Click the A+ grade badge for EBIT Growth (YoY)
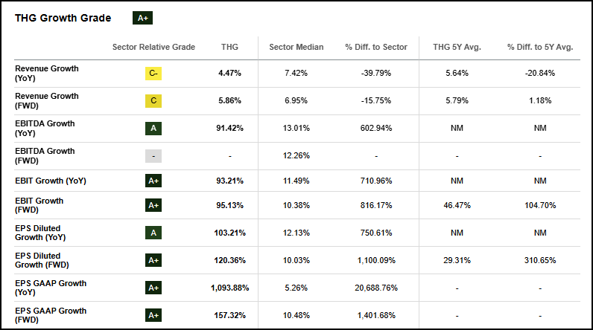The height and width of the screenshot is (330, 593). [153, 183]
